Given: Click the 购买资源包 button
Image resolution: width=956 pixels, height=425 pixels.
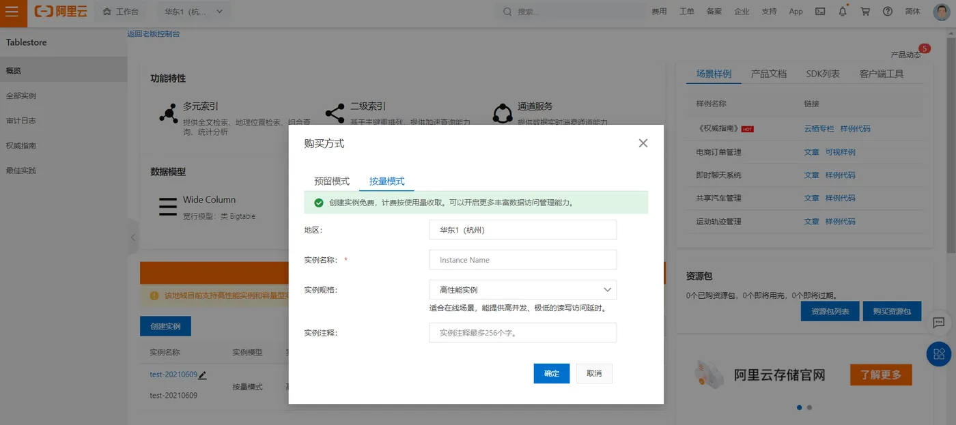Looking at the screenshot, I should click(x=892, y=311).
